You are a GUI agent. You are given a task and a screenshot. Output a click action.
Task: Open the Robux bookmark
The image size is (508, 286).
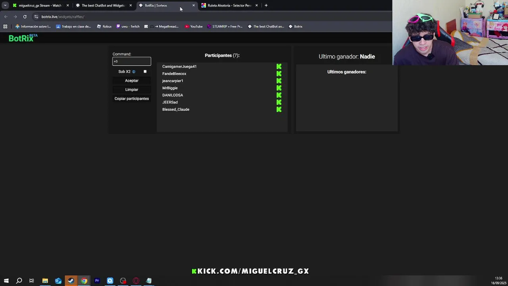(104, 27)
